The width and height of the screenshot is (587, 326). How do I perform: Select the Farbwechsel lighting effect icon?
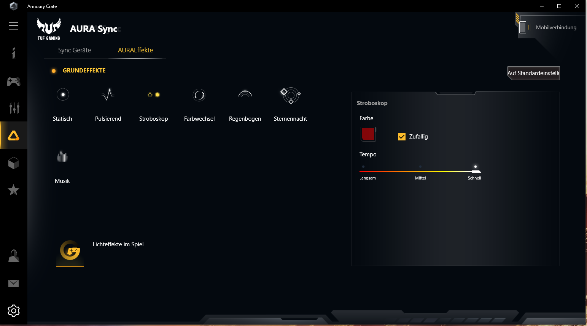(199, 94)
